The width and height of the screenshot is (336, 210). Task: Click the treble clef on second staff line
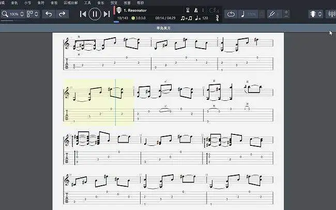coord(67,93)
